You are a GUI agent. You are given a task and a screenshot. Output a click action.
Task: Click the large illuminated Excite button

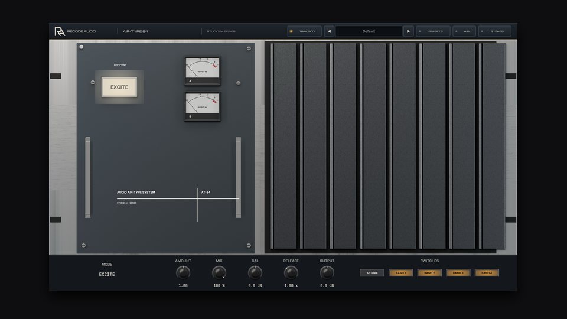tap(119, 87)
